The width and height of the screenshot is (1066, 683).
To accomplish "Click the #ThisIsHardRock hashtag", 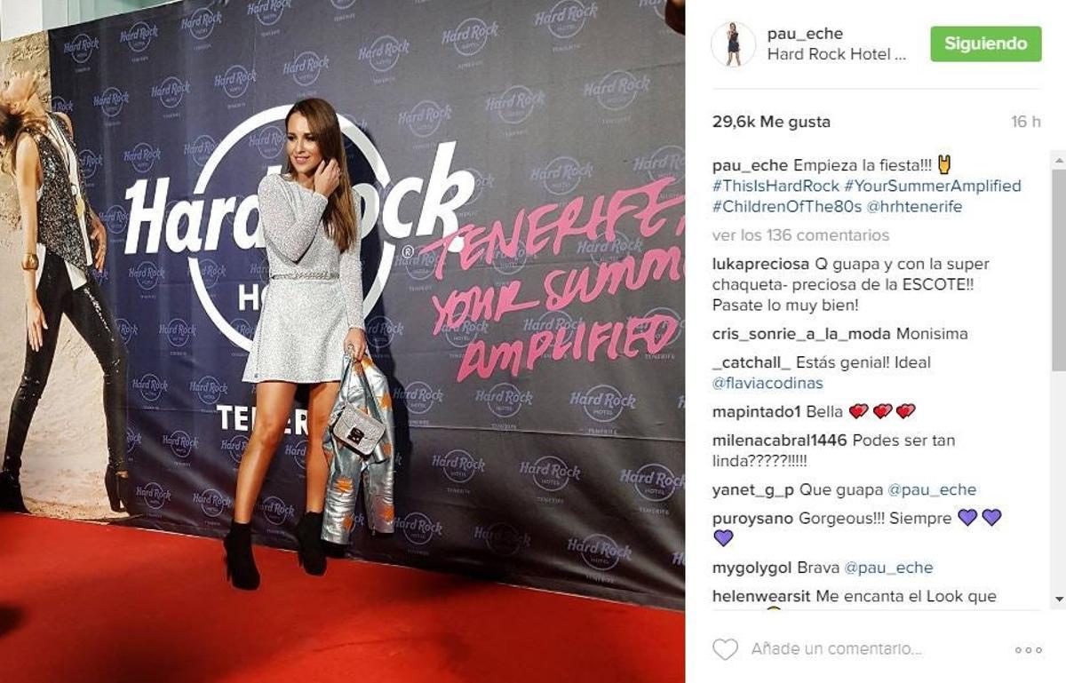I will pyautogui.click(x=775, y=186).
